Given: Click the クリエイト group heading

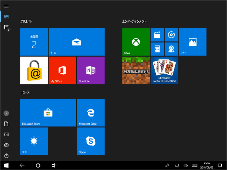Looking at the screenshot, I should point(26,21).
